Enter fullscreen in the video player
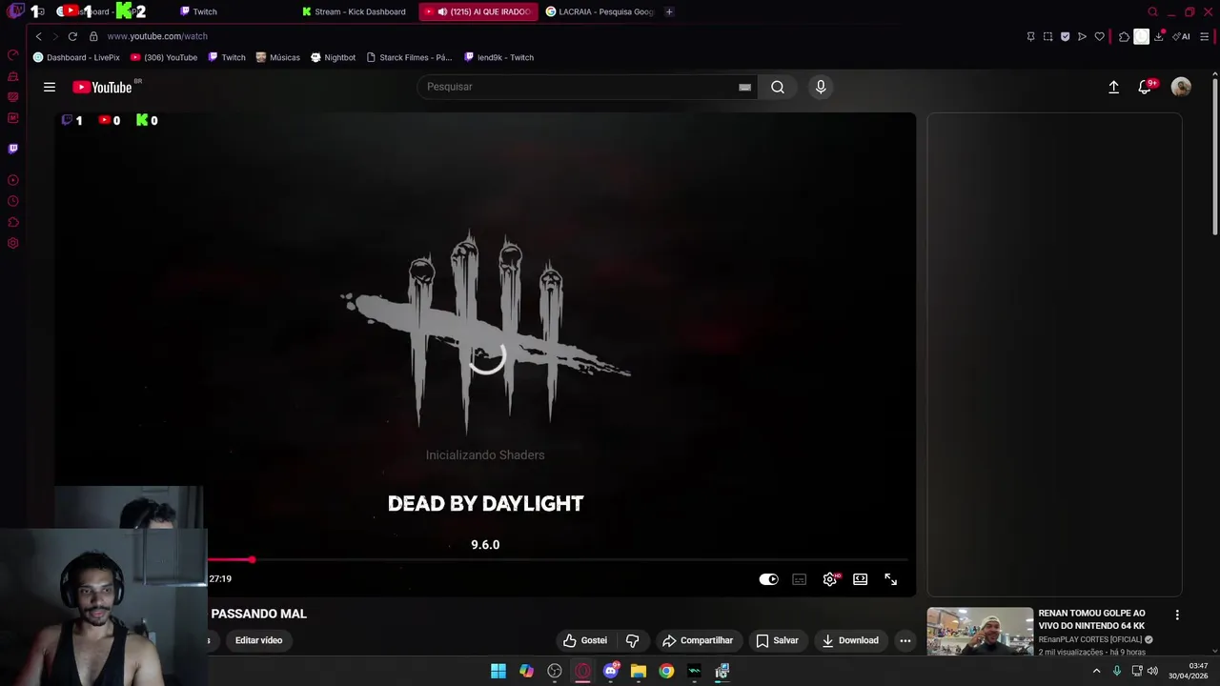This screenshot has height=686, width=1220. point(891,579)
